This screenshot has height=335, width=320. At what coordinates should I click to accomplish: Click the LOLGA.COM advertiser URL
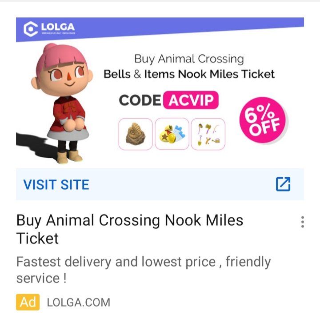[78, 303]
